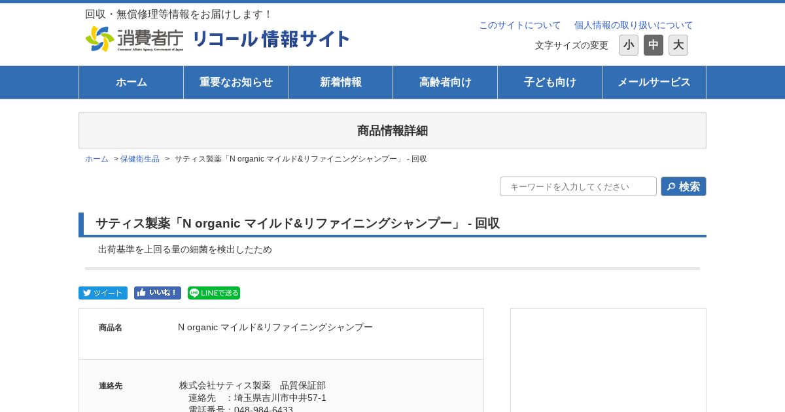Open the 重要なお知らせ navigation tab

pos(235,82)
